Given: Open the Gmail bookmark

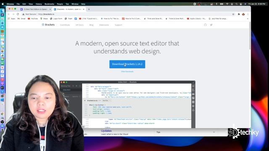Looking at the screenshot, I should [21, 18].
